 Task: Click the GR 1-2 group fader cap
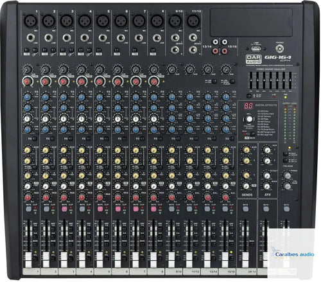click(245, 260)
